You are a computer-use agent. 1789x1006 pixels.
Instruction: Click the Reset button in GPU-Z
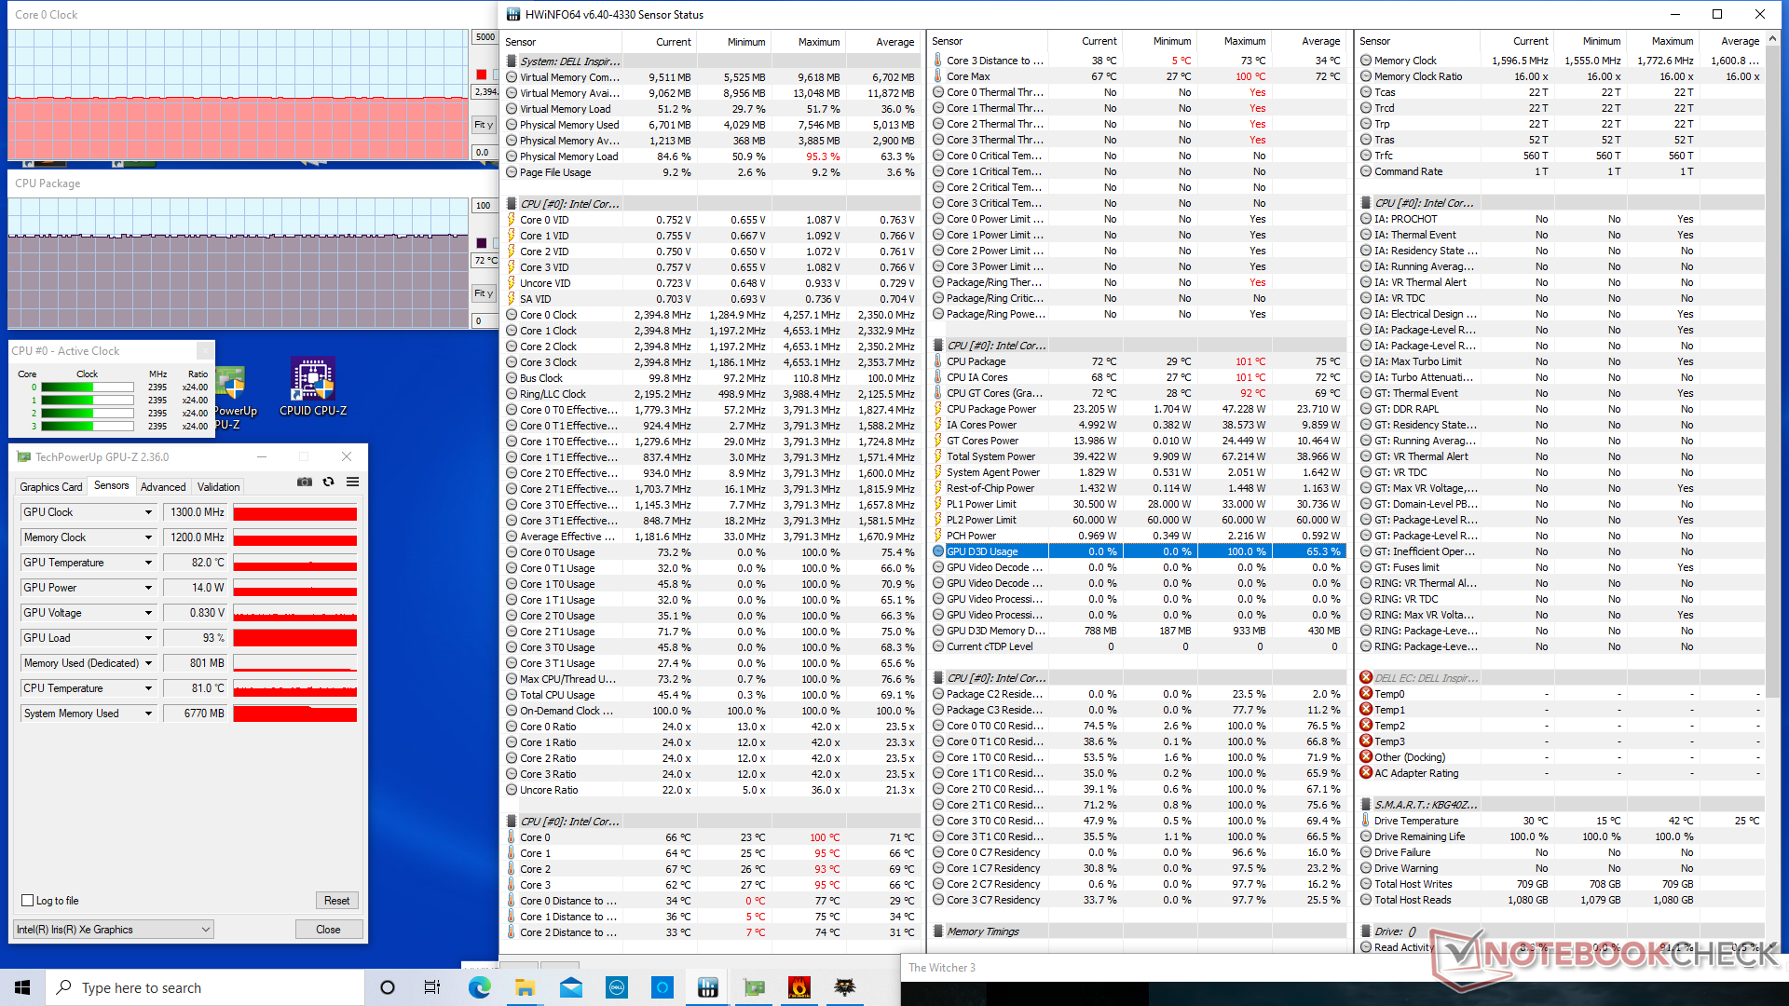coord(336,901)
